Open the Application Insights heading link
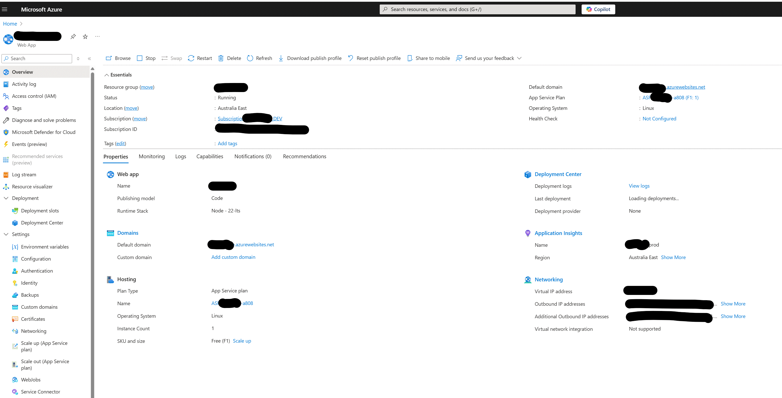The width and height of the screenshot is (782, 398). coord(558,233)
